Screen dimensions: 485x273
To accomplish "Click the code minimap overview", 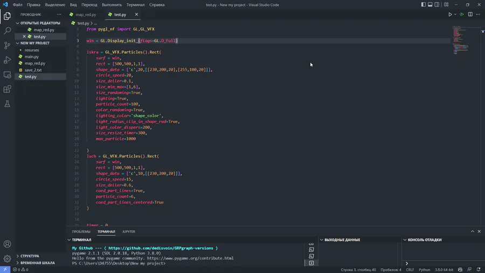I will pyautogui.click(x=461, y=40).
